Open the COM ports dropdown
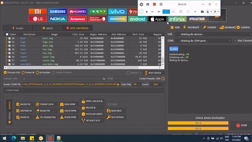Image resolution: width=252 pixels, height=142 pixels. pyautogui.click(x=203, y=41)
